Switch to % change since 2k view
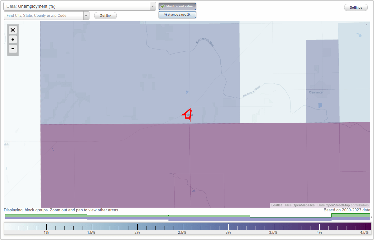374x240 pixels. coord(177,14)
